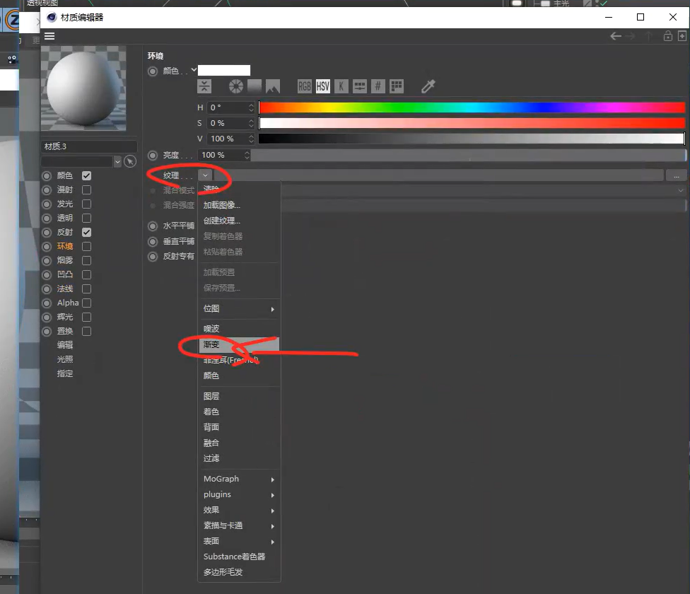
Task: Open color from picture mode icon
Action: click(x=272, y=86)
